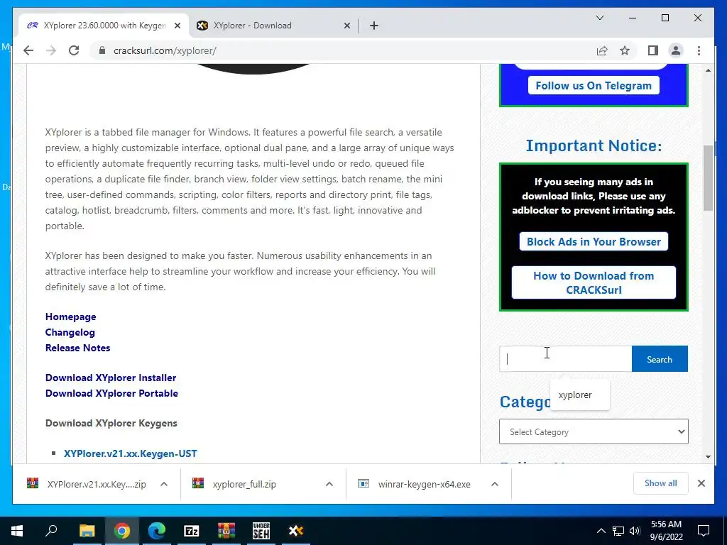Open the Select Category dropdown
727x545 pixels.
click(594, 431)
